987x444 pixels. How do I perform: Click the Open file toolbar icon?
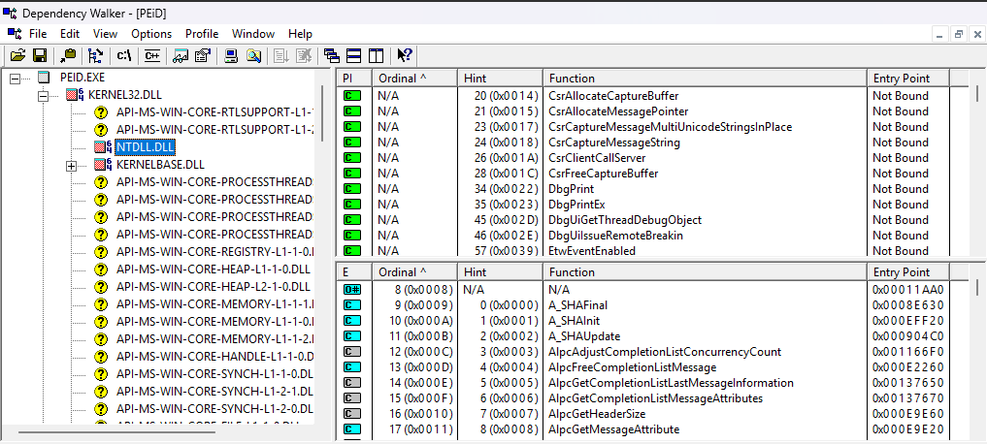pyautogui.click(x=17, y=56)
